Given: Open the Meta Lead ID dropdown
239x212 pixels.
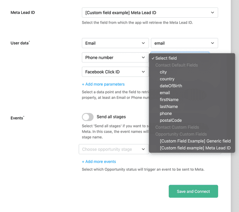Looking at the screenshot, I should [149, 13].
